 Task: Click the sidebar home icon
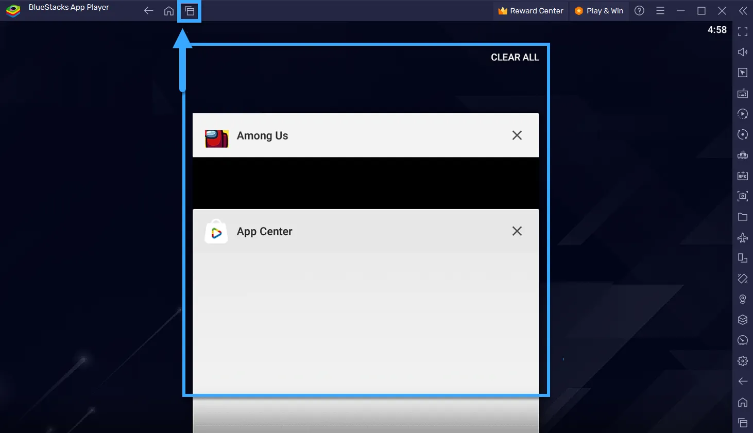[743, 402]
